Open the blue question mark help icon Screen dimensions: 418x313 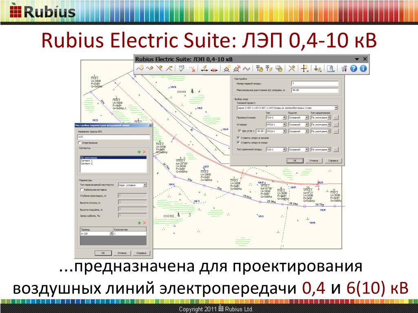[354, 68]
